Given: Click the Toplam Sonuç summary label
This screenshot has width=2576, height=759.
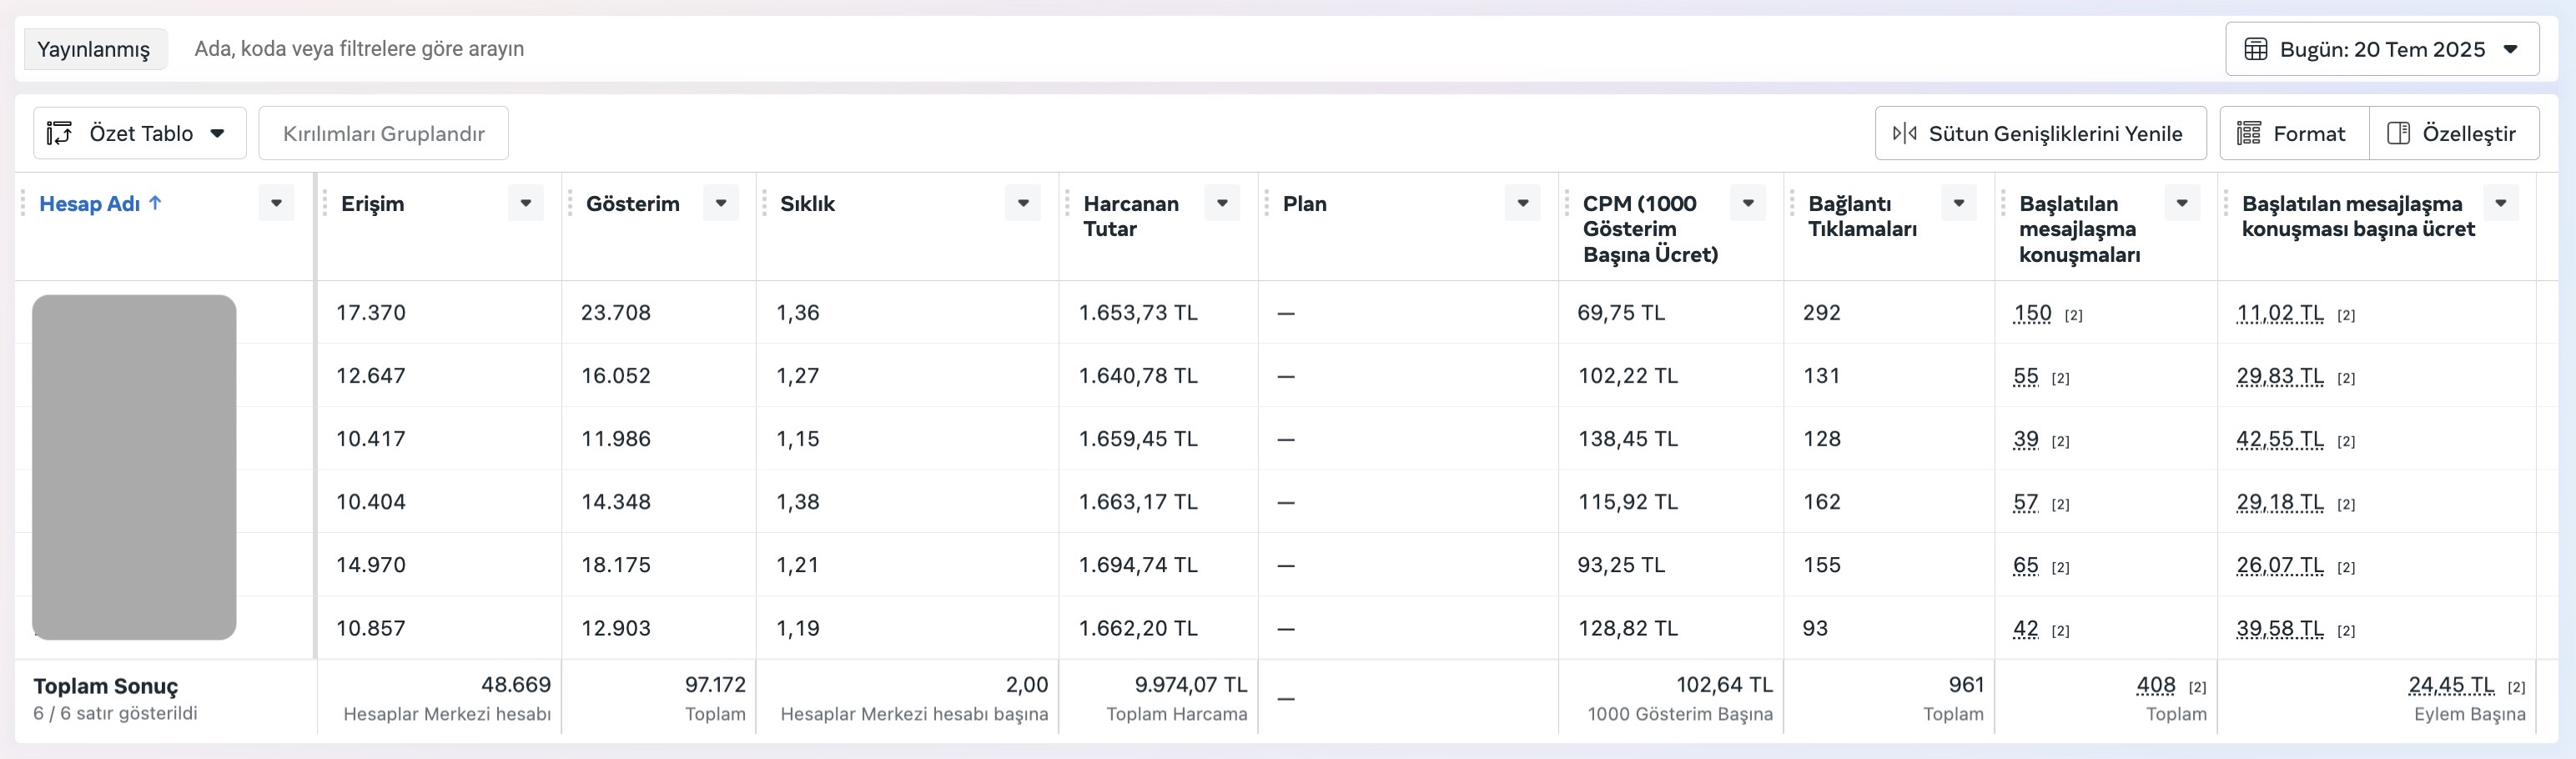Looking at the screenshot, I should tap(106, 686).
